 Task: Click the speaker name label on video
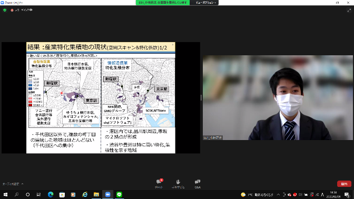tap(213, 137)
